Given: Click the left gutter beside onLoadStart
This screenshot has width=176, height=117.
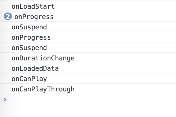Looking at the screenshot, I should 6,6.
